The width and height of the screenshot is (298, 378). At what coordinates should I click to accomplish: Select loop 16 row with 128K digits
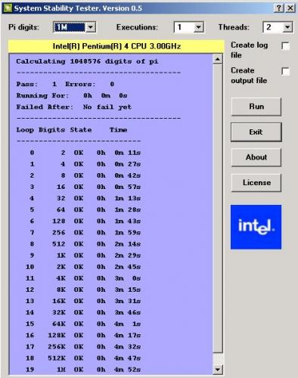tap(83, 336)
